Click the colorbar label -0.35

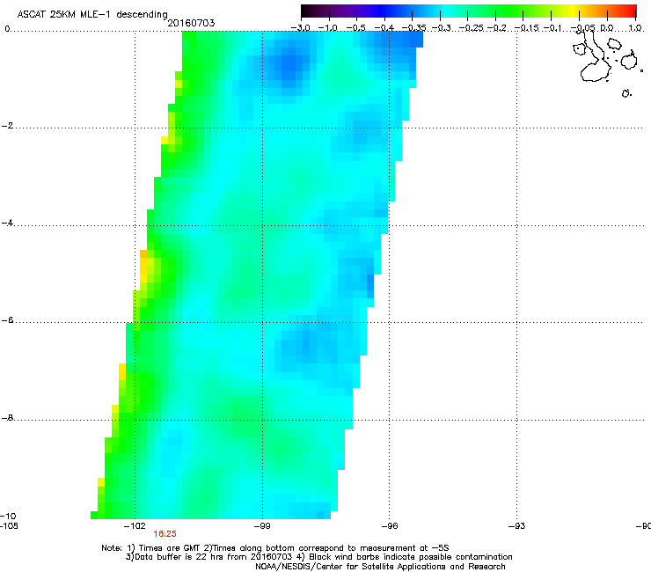[413, 28]
